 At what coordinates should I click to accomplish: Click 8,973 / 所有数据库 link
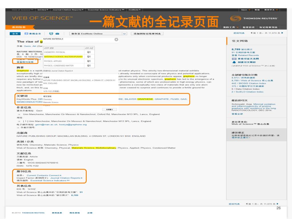243,78
